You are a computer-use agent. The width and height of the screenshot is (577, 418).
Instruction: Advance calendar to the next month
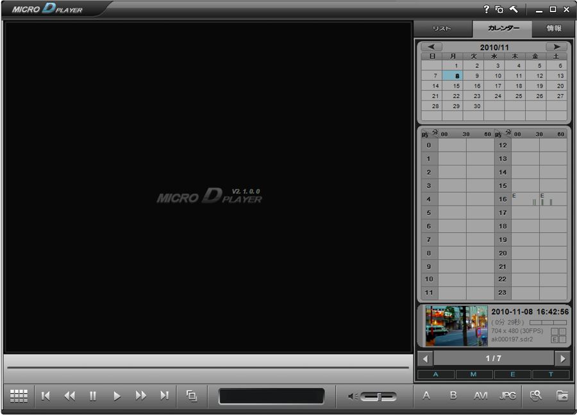[x=556, y=47]
